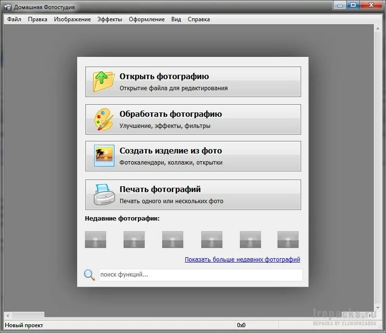Open the Эффекты menu
This screenshot has height=333, width=386.
pyautogui.click(x=110, y=19)
